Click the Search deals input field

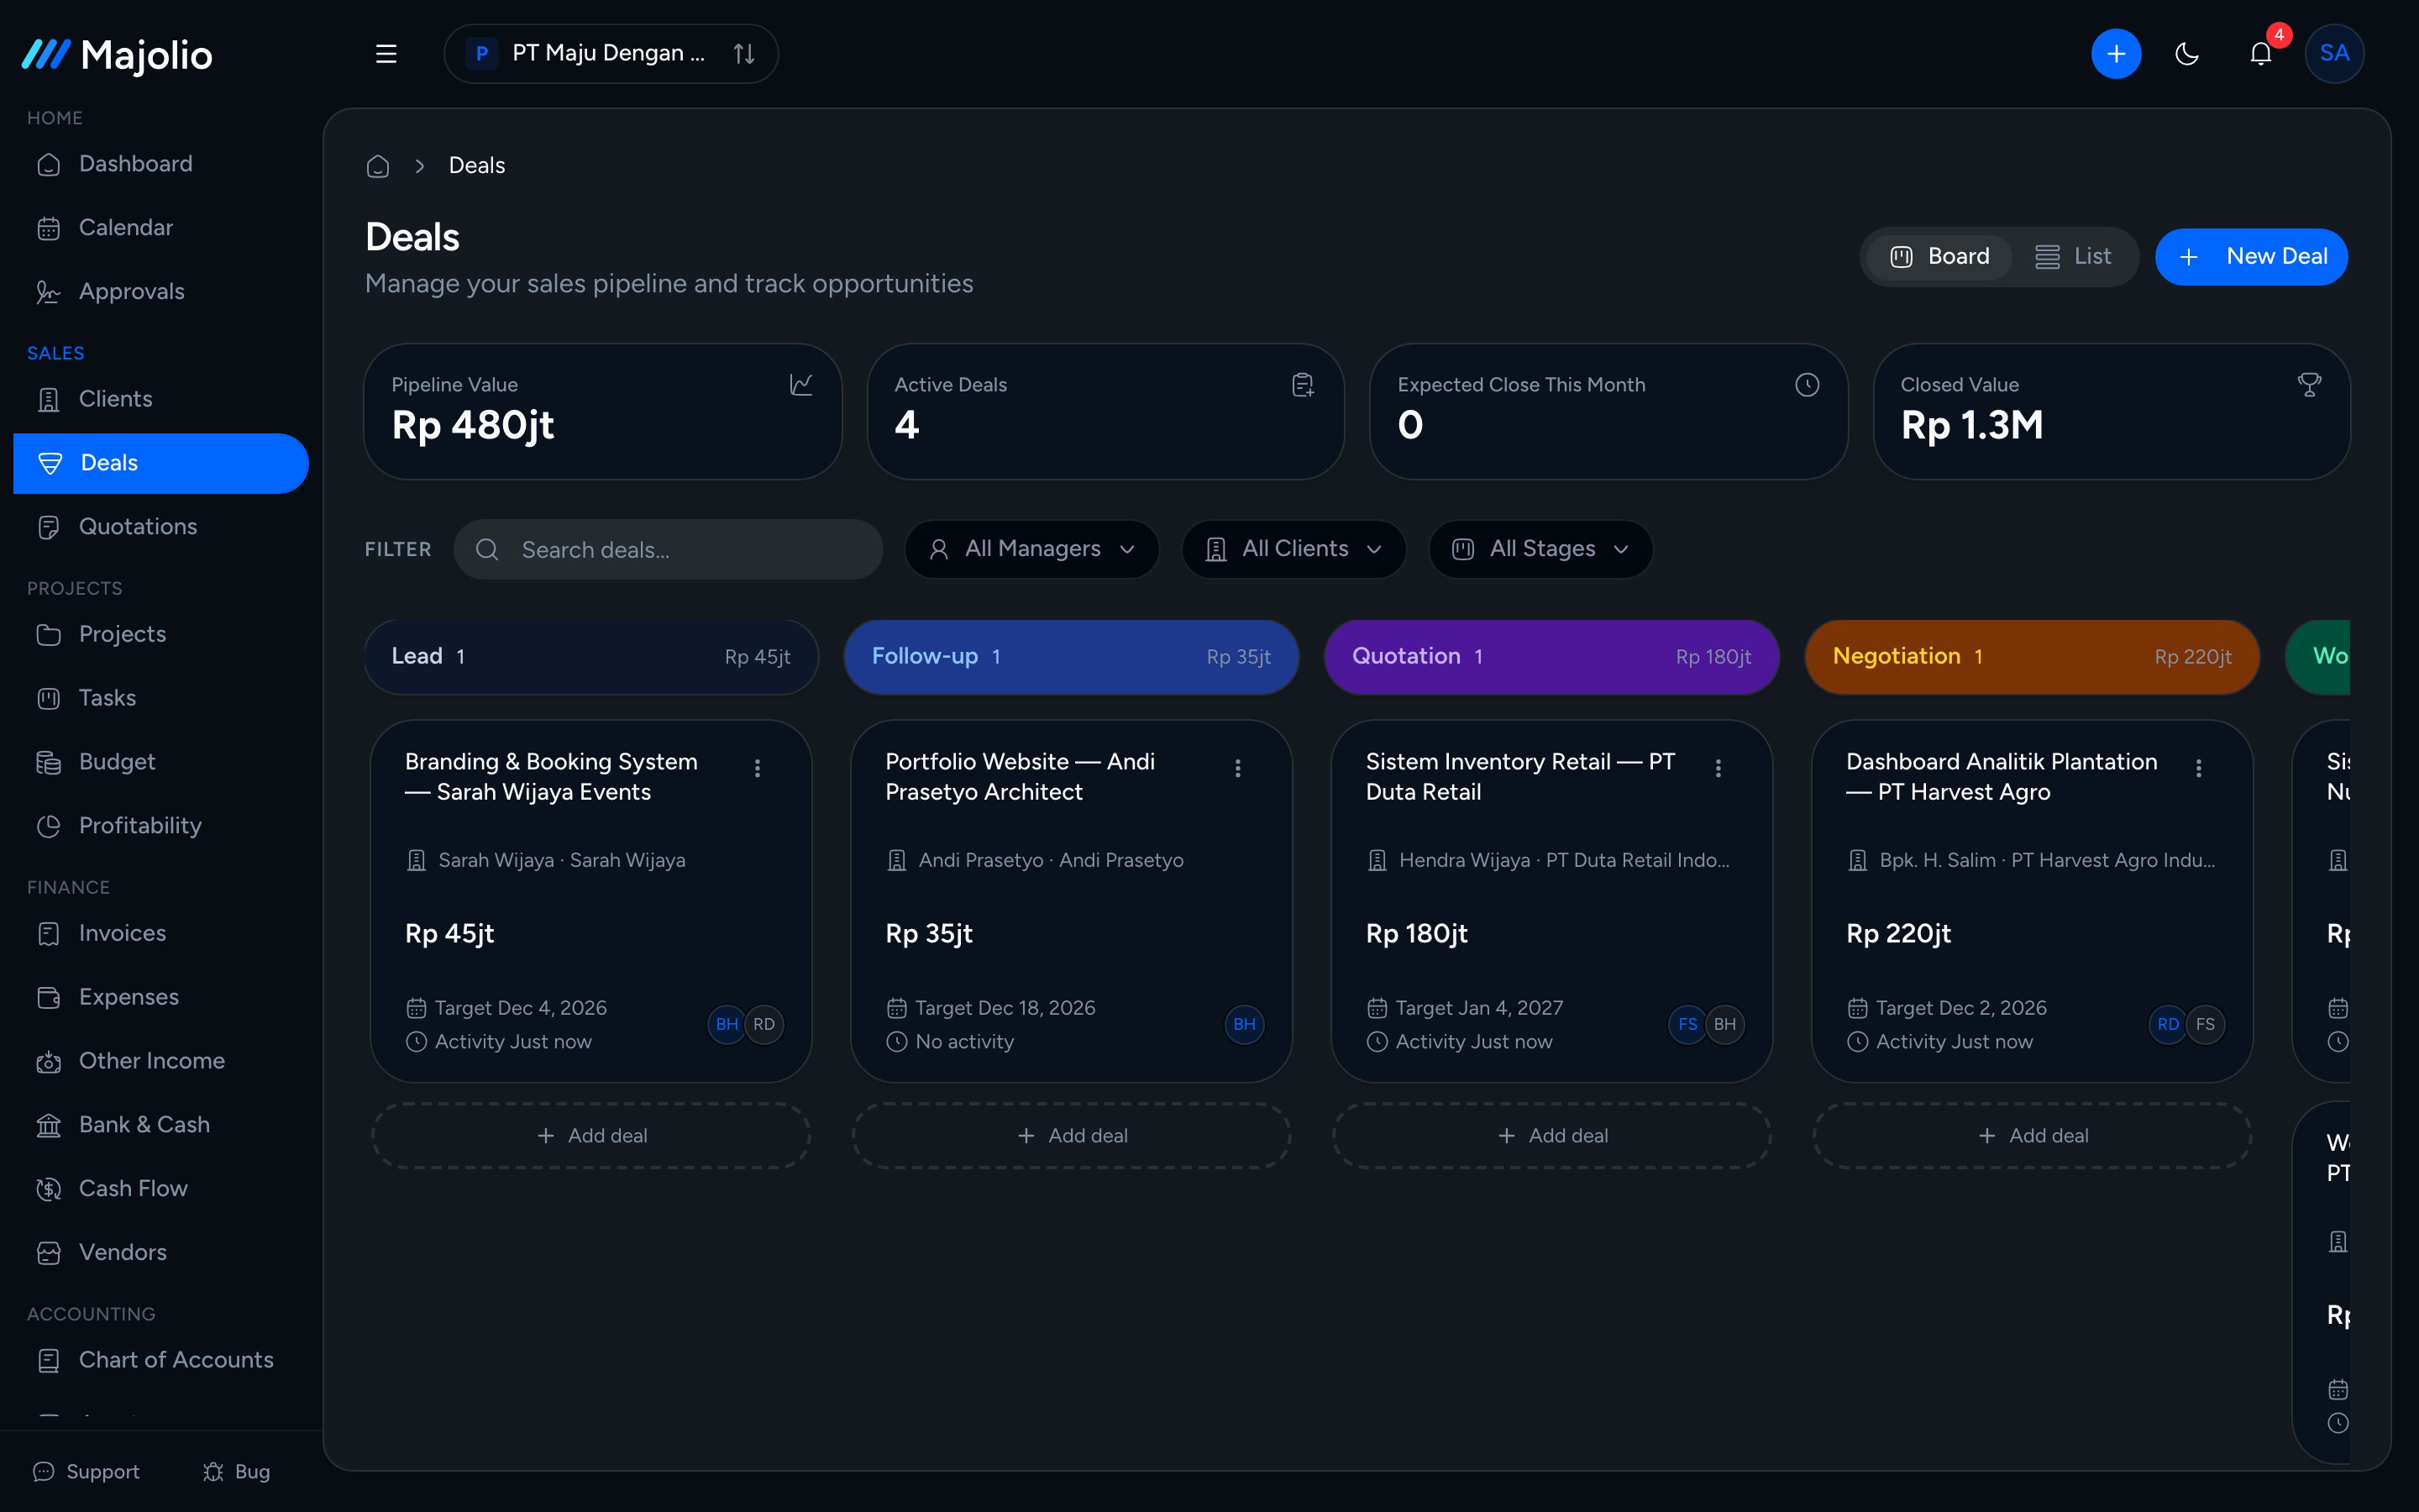(x=669, y=550)
